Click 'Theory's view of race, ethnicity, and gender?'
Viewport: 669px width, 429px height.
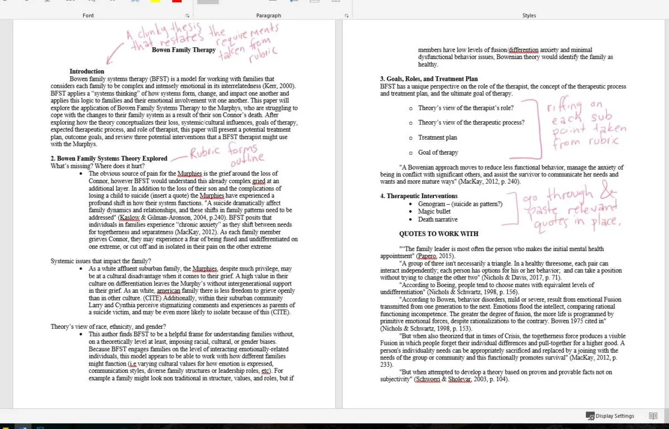coord(109,327)
